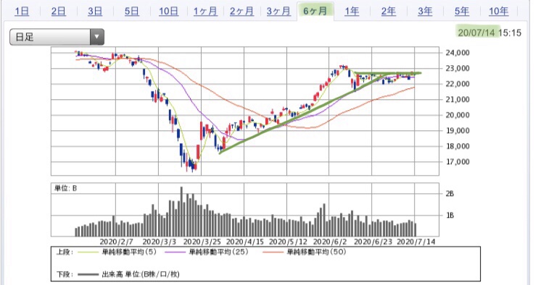
Task: Switch to the 1年 range
Action: click(x=352, y=12)
